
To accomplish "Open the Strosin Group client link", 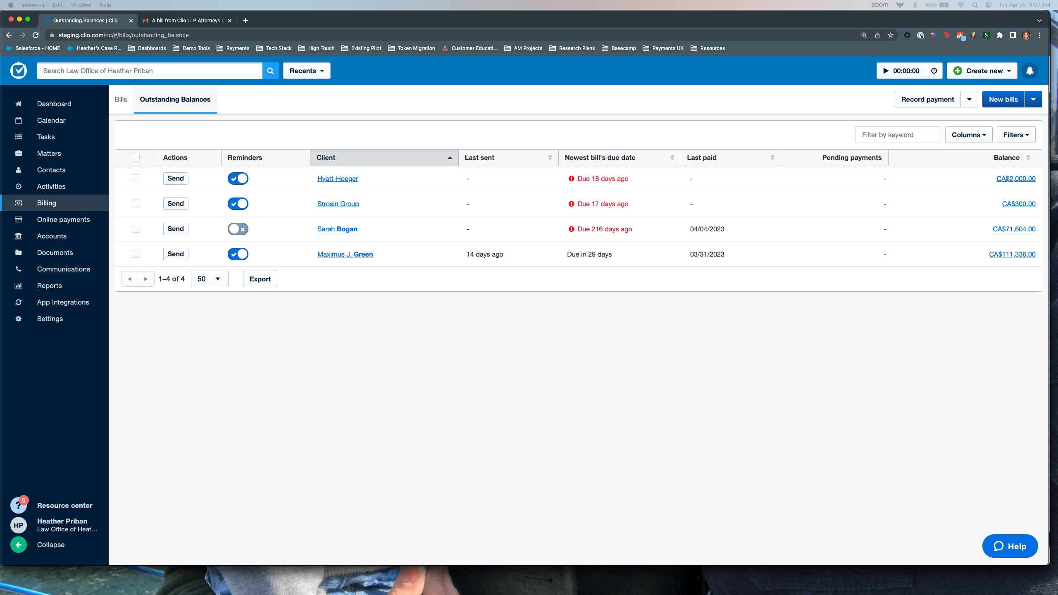I will tap(338, 204).
